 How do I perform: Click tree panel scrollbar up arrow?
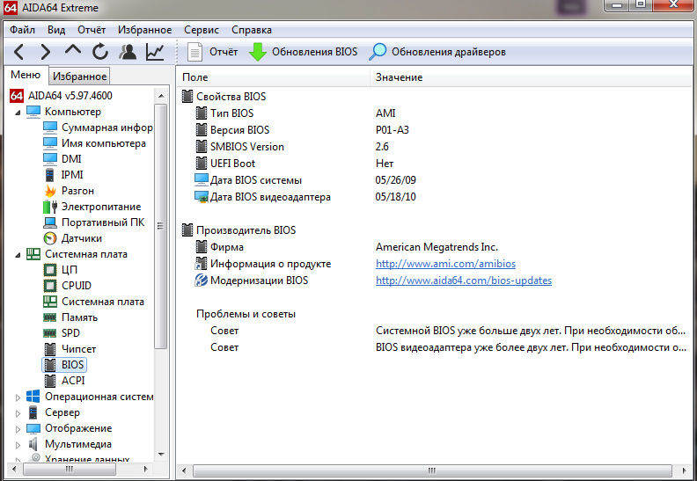point(161,96)
